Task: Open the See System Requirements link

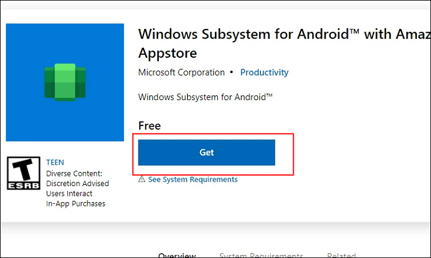Action: tap(192, 179)
